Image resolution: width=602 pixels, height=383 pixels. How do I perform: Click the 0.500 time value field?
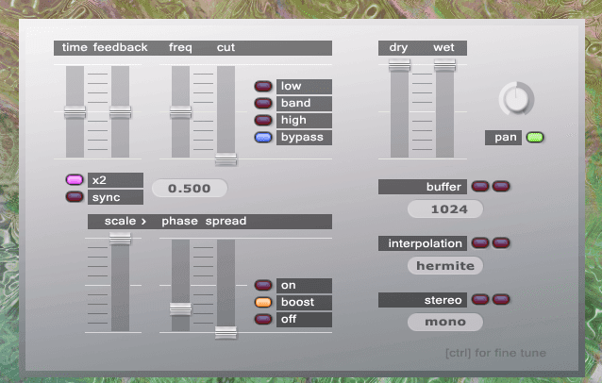tap(190, 188)
